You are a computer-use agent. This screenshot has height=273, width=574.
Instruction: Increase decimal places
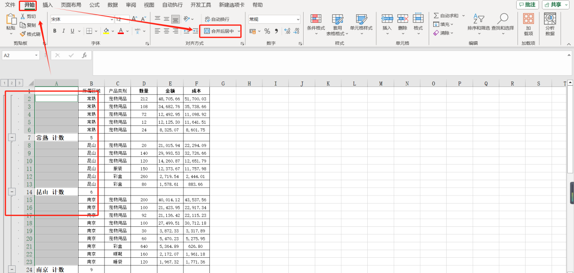(x=287, y=31)
